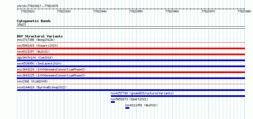253x119 pixels.
Task: Click ruler position 77820980
Action: [x=244, y=11]
